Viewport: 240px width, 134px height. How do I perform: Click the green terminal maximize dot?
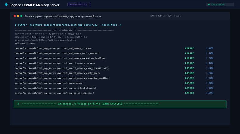point(21,16)
